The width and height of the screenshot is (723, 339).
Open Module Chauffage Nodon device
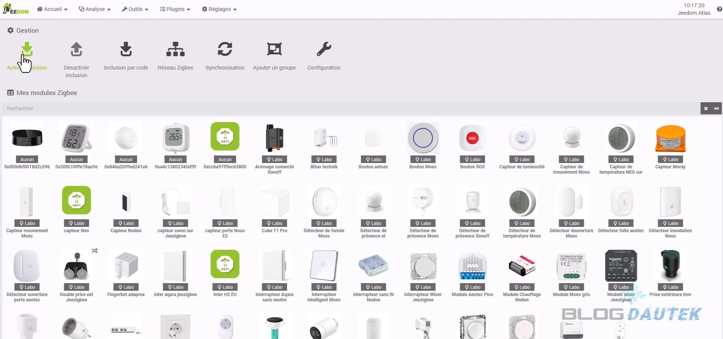(522, 276)
